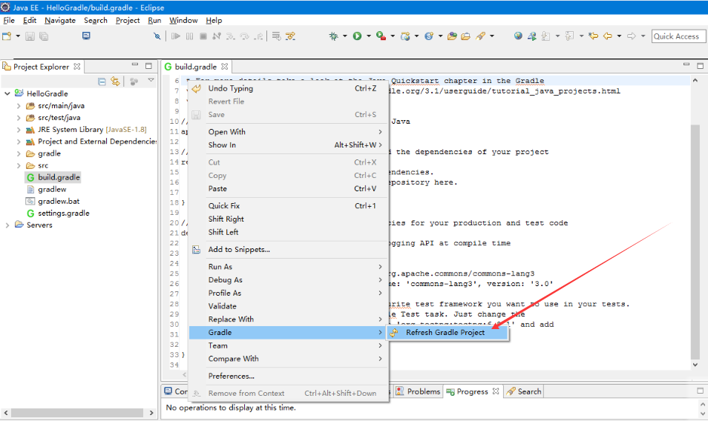708x421 pixels.
Task: Open the Window menu
Action: [x=183, y=20]
